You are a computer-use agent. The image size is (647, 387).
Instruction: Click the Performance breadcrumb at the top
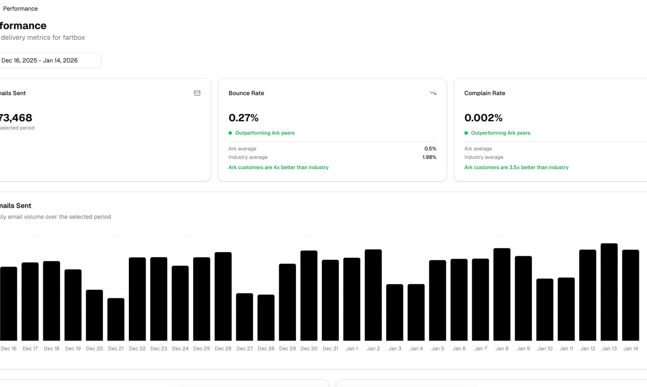click(20, 9)
